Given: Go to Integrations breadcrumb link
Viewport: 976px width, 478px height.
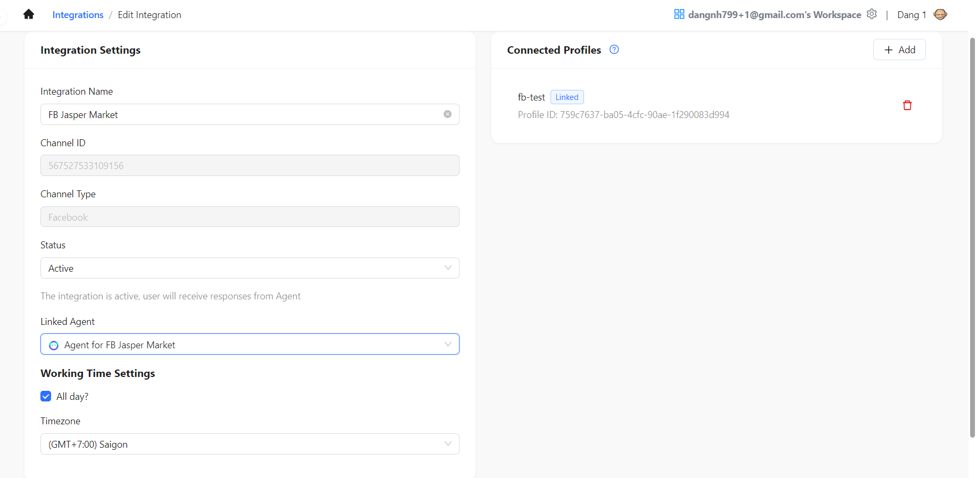Looking at the screenshot, I should pos(78,15).
